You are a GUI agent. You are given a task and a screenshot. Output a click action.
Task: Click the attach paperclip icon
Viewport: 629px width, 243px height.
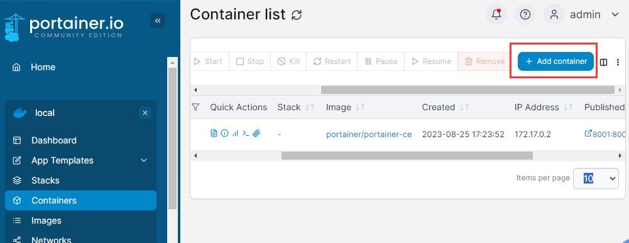click(x=257, y=133)
